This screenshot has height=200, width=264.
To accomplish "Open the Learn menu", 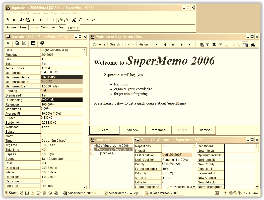I will (36, 13).
